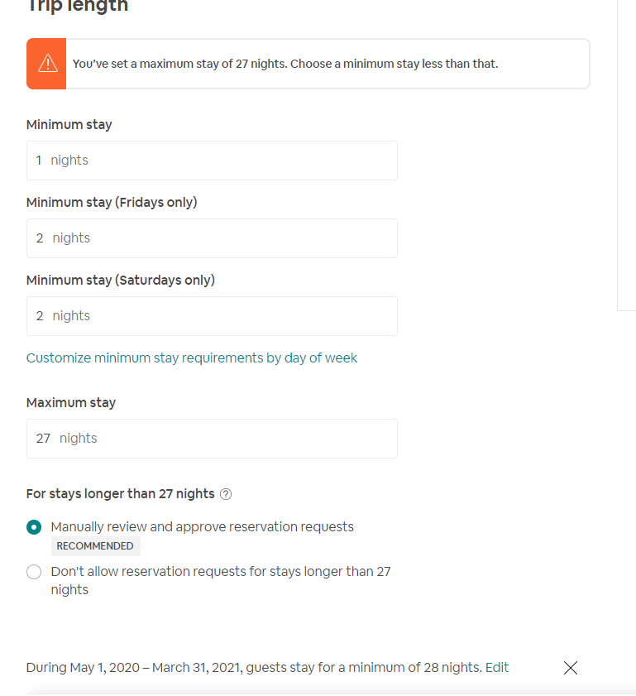Select Manually review and approve reservation requests
The width and height of the screenshot is (636, 696).
(x=34, y=527)
